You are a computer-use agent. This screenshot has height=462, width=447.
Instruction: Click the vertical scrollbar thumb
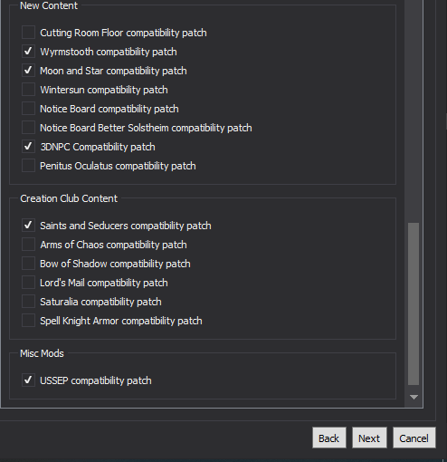pos(414,303)
